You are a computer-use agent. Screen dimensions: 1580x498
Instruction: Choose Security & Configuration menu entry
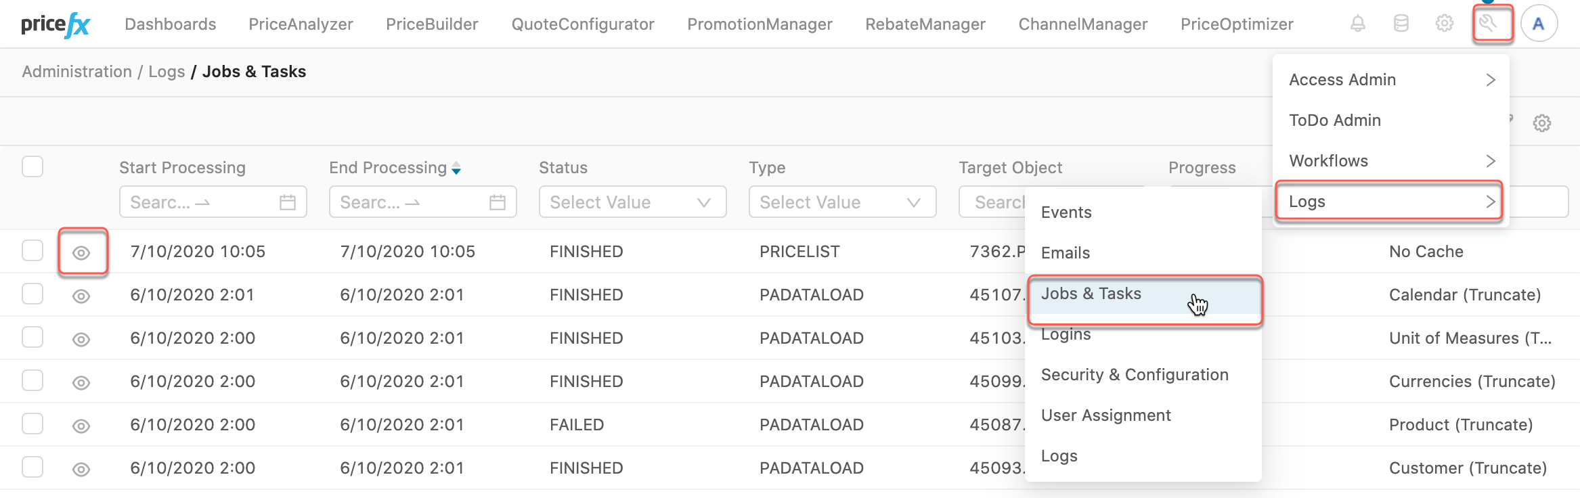(x=1134, y=375)
